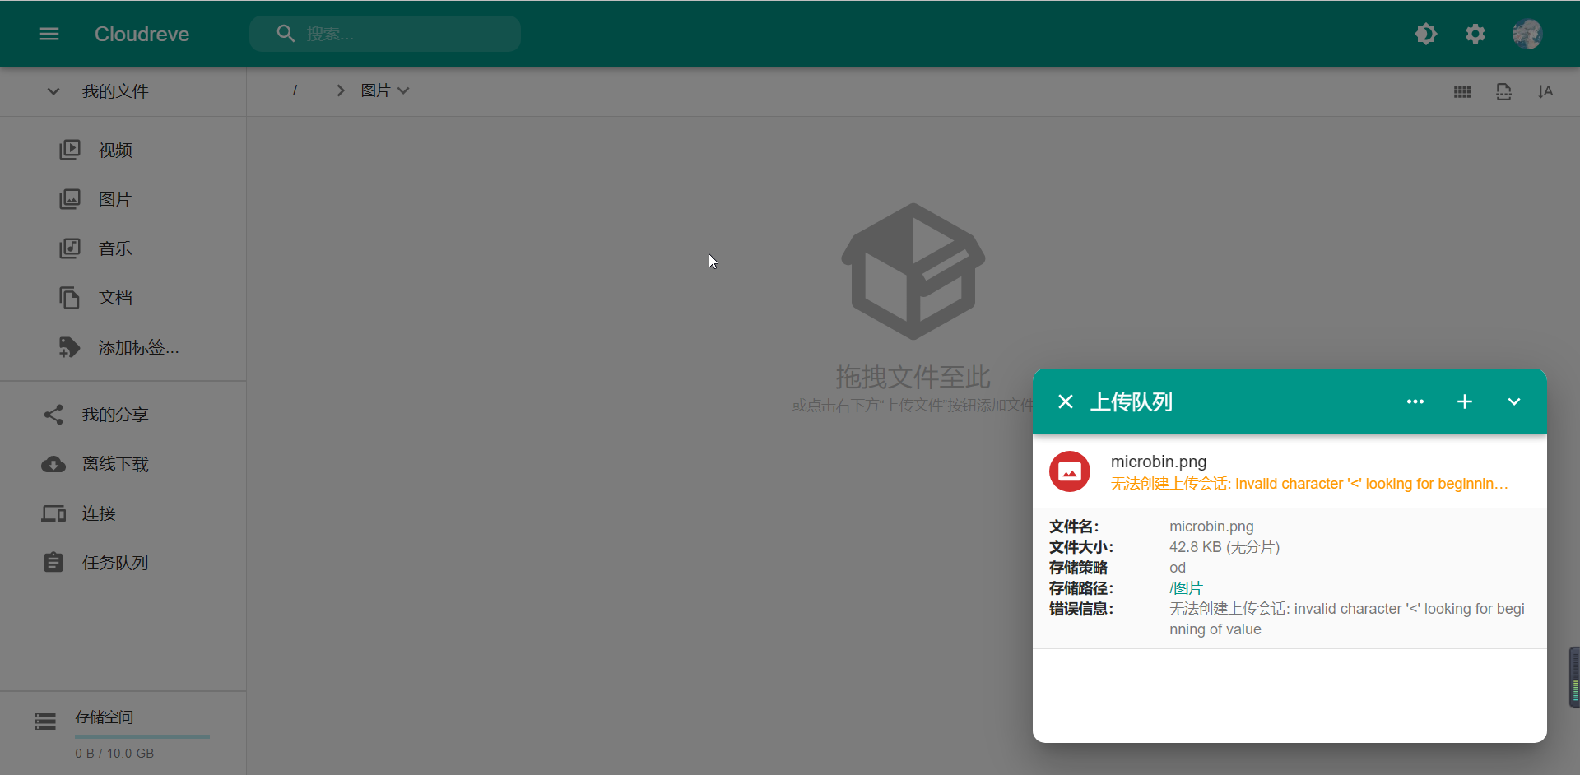Viewport: 1580px width, 775px height.
Task: Collapse the 我的文件 sidebar tree
Action: pos(53,91)
